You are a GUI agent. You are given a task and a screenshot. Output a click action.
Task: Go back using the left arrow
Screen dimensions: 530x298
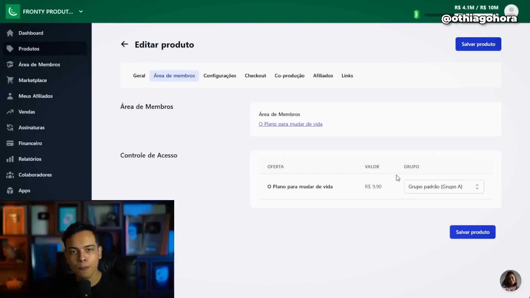click(x=124, y=44)
